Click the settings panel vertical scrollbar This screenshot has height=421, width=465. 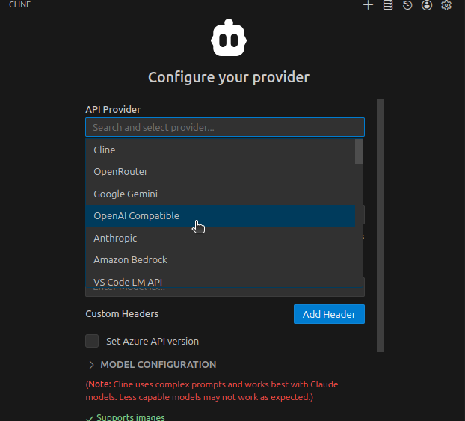click(381, 224)
